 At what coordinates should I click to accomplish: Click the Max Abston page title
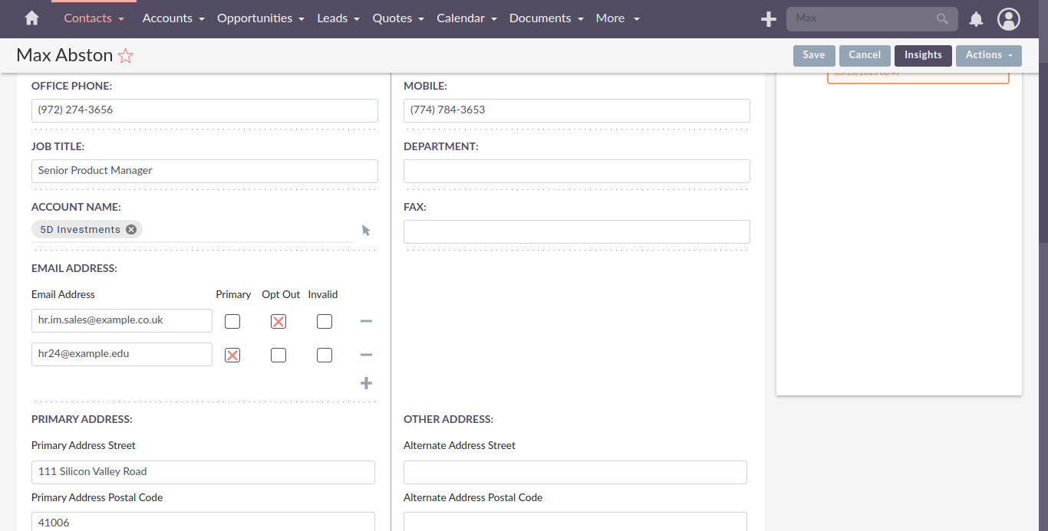coord(64,55)
